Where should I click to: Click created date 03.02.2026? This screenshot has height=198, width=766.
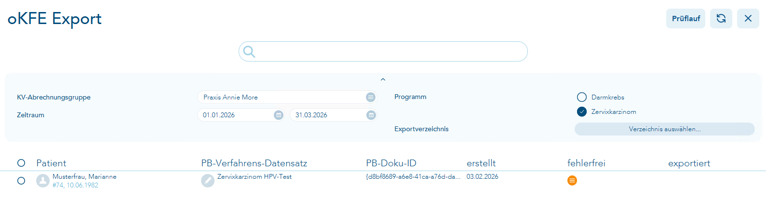click(483, 176)
